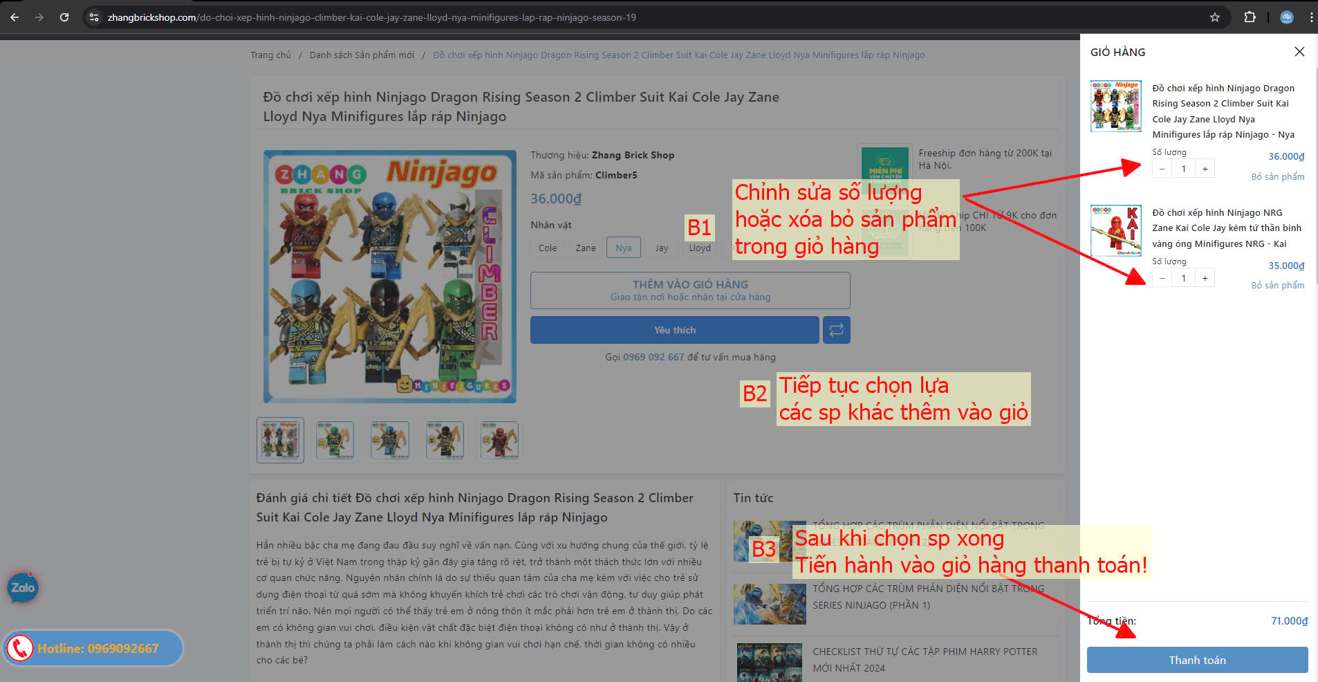Open site information icon in address bar

95,17
